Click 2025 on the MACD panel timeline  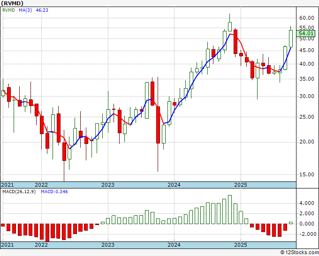[241, 245]
